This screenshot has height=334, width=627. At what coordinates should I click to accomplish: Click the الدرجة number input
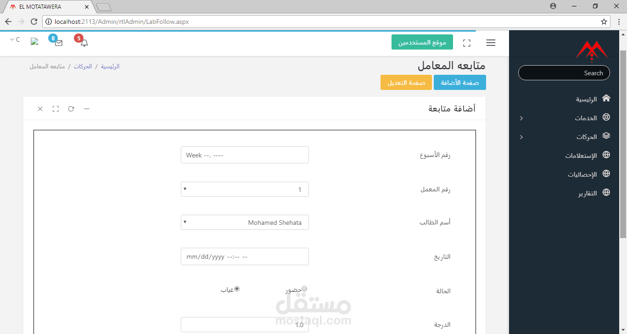245,325
